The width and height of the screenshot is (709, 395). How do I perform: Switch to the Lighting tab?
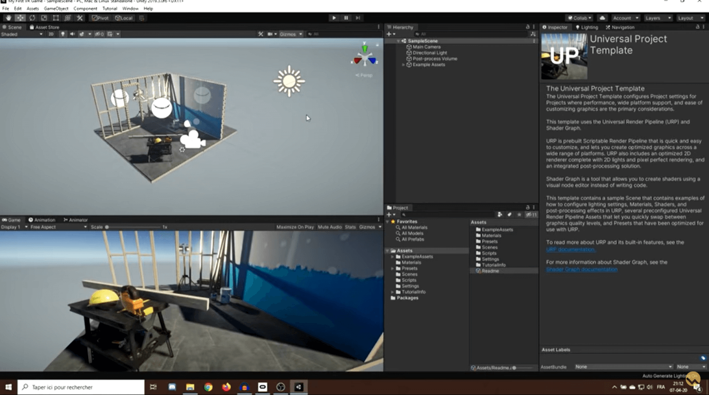tap(587, 27)
